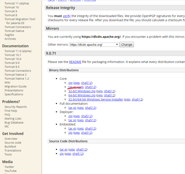The width and height of the screenshot is (185, 174).
Task: Open the Wiki link
Action: pyautogui.click(x=7, y=83)
